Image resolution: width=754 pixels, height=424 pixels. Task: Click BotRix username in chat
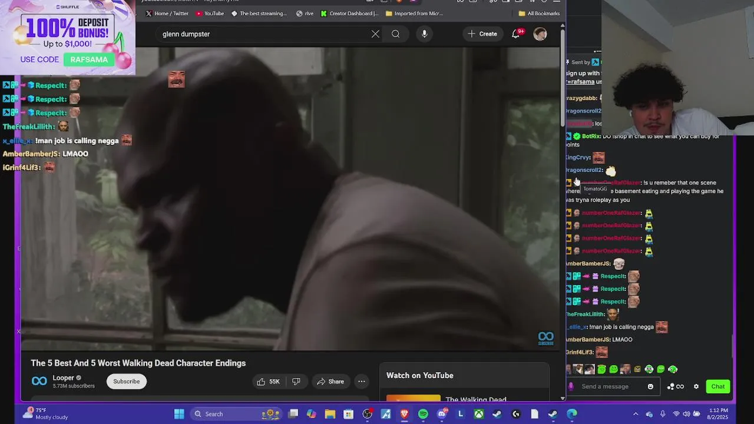pos(591,137)
